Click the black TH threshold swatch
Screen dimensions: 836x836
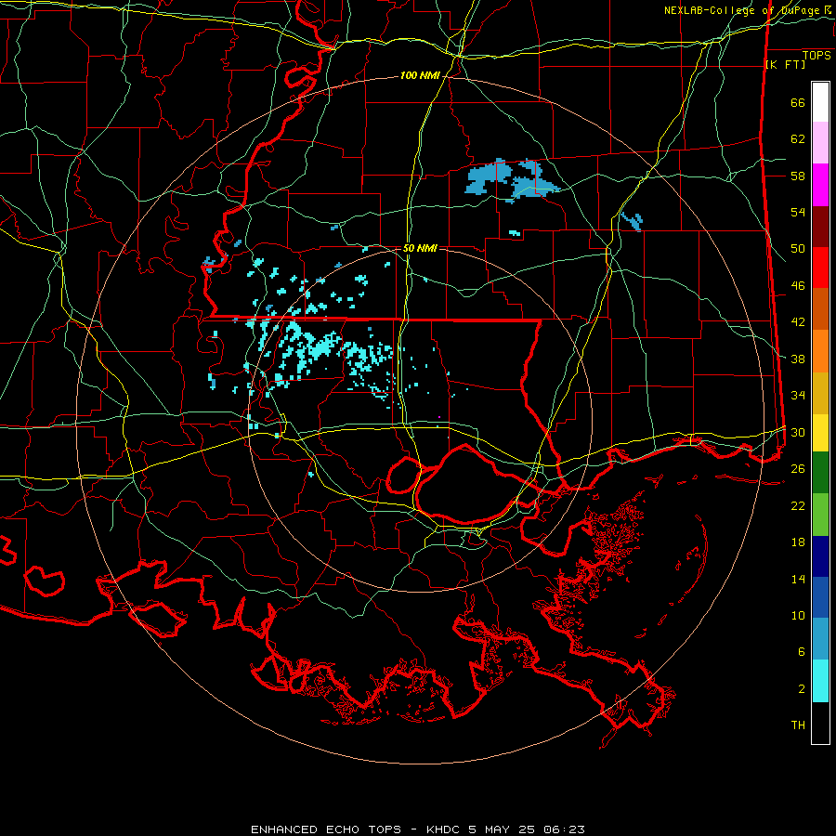click(820, 723)
